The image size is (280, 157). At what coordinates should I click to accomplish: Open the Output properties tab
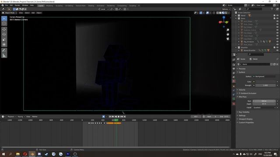(x=234, y=69)
